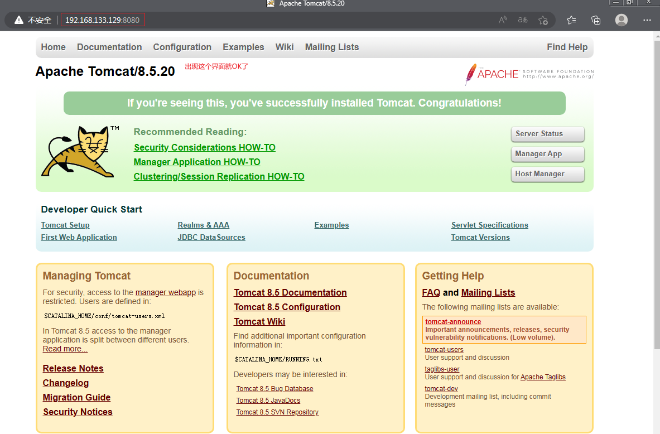Click the Server Status button
The image size is (660, 434).
pos(548,134)
